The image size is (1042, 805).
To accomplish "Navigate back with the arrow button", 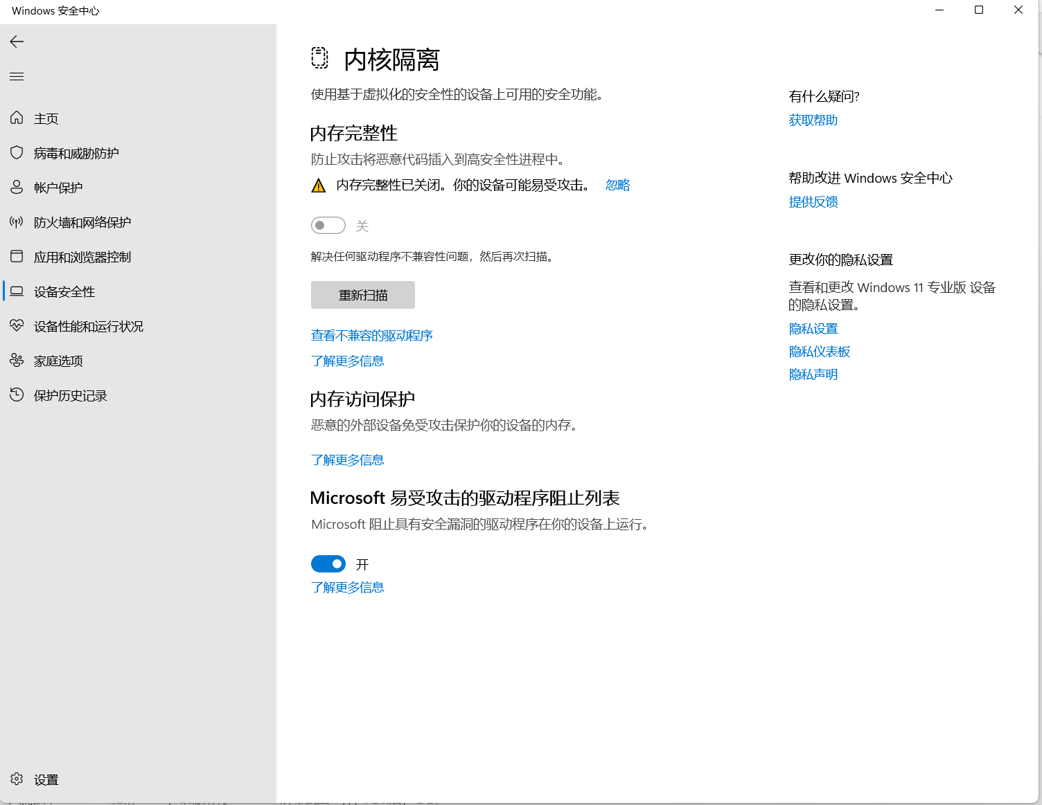I will [17, 42].
